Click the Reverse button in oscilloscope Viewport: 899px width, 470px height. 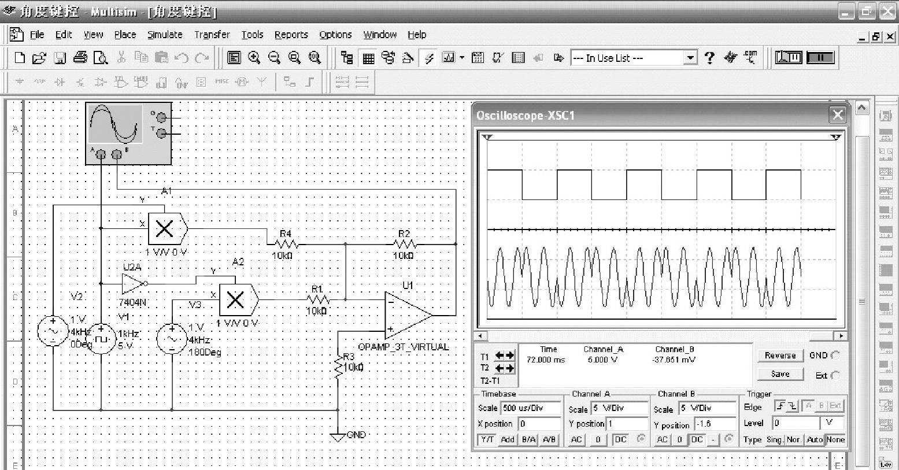780,356
